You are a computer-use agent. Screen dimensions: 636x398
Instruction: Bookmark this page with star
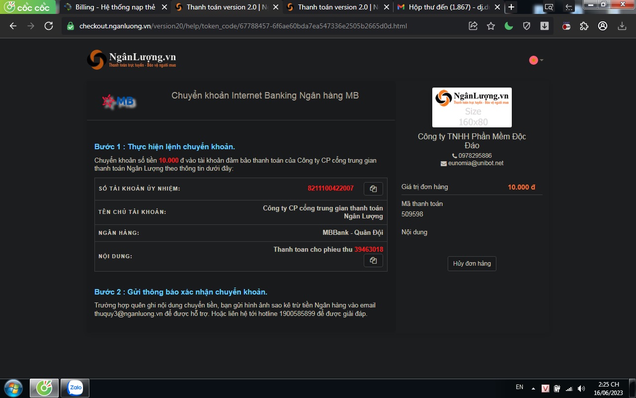coord(491,26)
